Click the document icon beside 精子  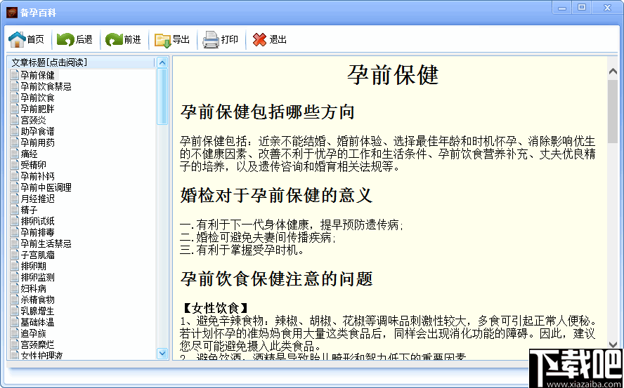[x=15, y=210]
